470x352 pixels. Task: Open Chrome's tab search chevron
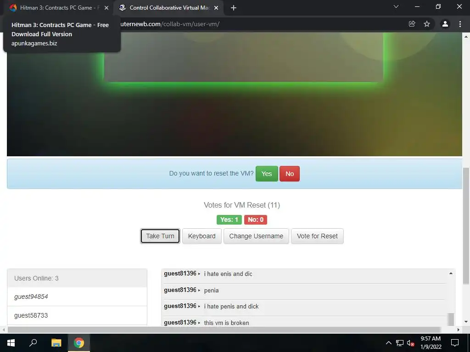click(396, 6)
